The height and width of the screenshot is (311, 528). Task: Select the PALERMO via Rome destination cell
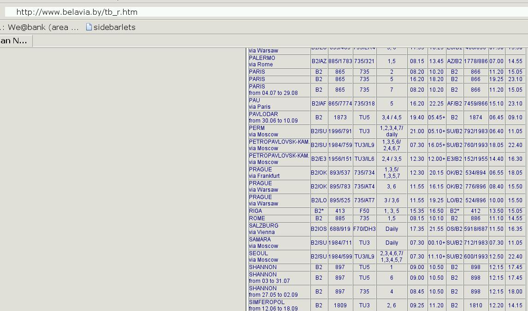coord(279,61)
